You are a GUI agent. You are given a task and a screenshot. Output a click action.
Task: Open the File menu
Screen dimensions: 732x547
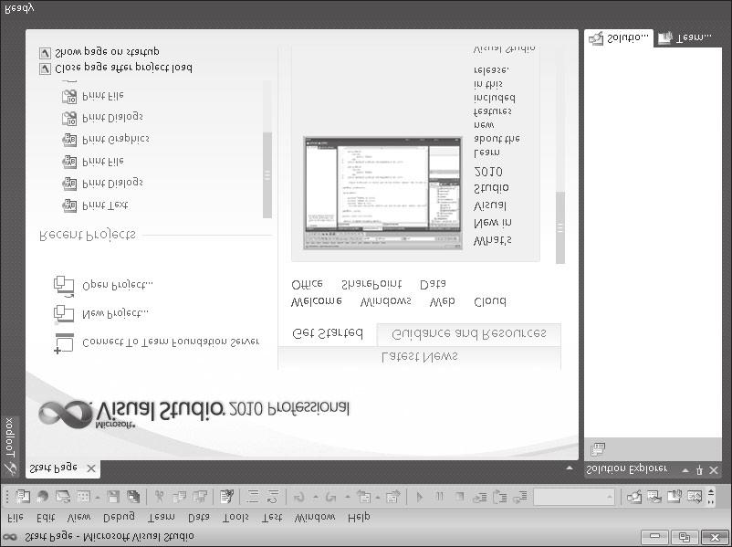pyautogui.click(x=16, y=517)
